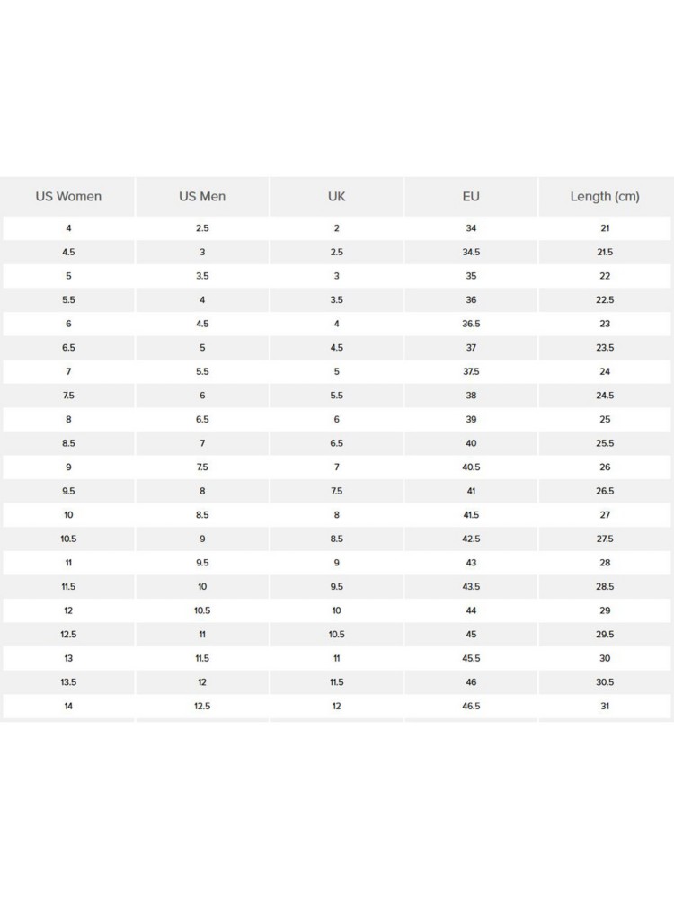Click UK size 2 cell

coord(337,228)
